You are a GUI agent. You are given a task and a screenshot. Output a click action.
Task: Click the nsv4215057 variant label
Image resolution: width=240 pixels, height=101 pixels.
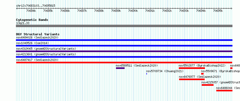pyautogui.click(x=221, y=82)
